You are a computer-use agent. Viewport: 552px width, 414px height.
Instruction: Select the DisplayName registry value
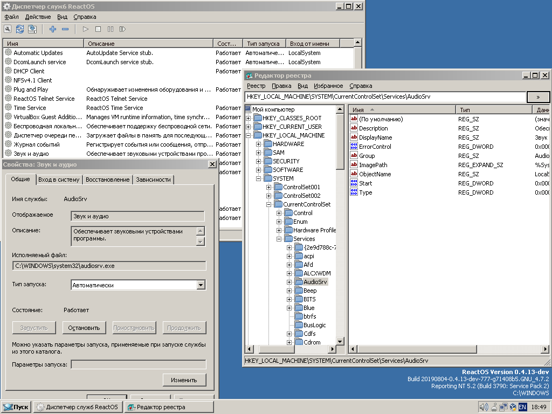375,137
